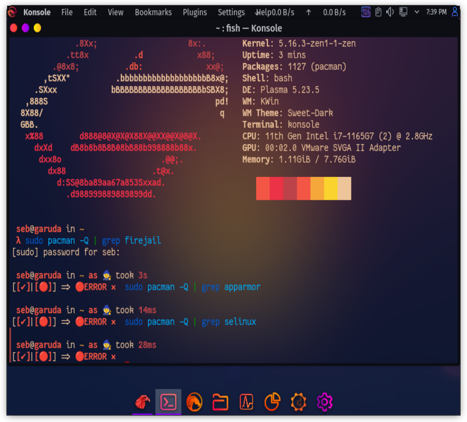Click the wired network tray icon
Image resolution: width=467 pixels, height=422 pixels.
(x=403, y=12)
